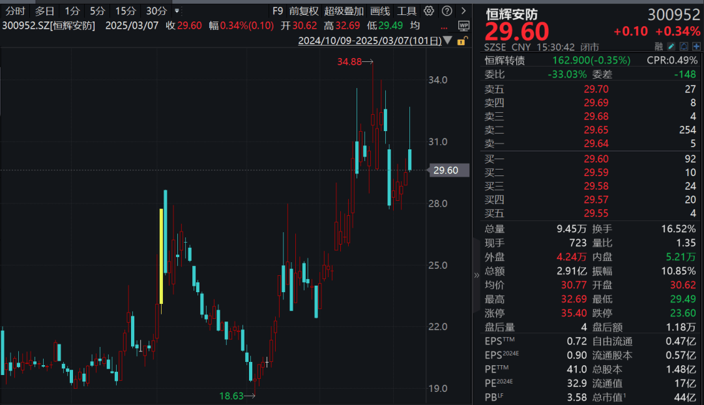Click 买二 price 29.59

(596, 172)
